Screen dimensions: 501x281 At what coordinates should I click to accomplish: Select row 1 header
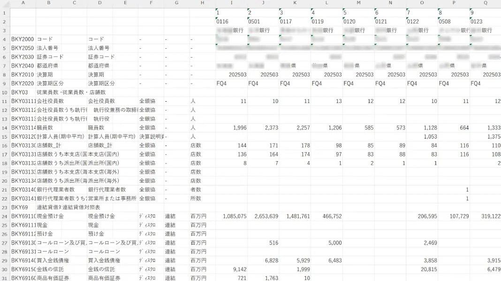click(5, 13)
